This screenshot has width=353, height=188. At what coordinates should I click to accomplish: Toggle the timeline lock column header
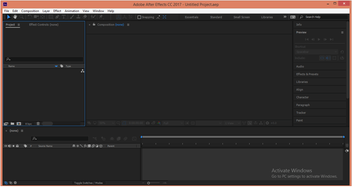pyautogui.click(x=17, y=146)
